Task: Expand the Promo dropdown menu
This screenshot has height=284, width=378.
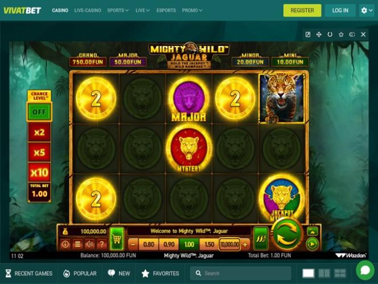Action: tap(192, 10)
